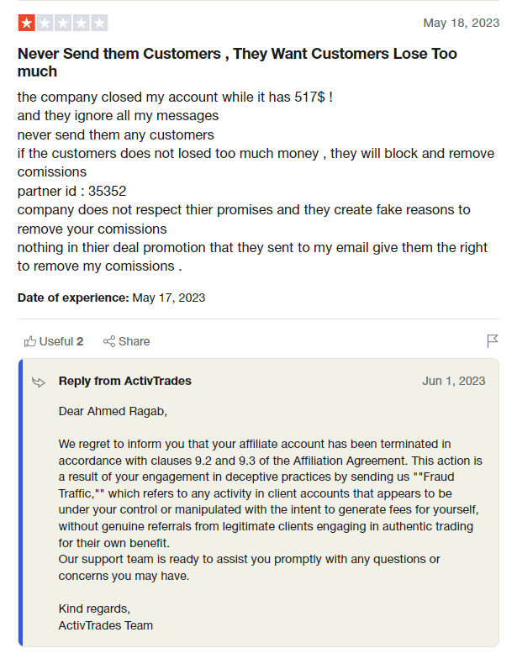Screen dimensions: 517x664
Task: Click the reply sentence starting 'Our support team'
Action: point(249,559)
